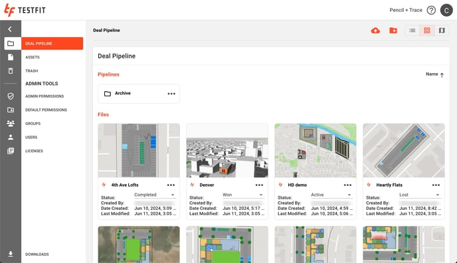Click the Licenses icon in sidebar
The height and width of the screenshot is (263, 457).
tap(11, 151)
